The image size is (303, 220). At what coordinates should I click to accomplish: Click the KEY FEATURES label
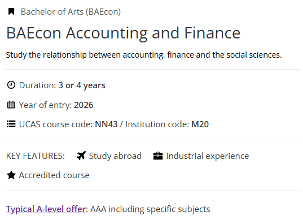click(x=36, y=156)
